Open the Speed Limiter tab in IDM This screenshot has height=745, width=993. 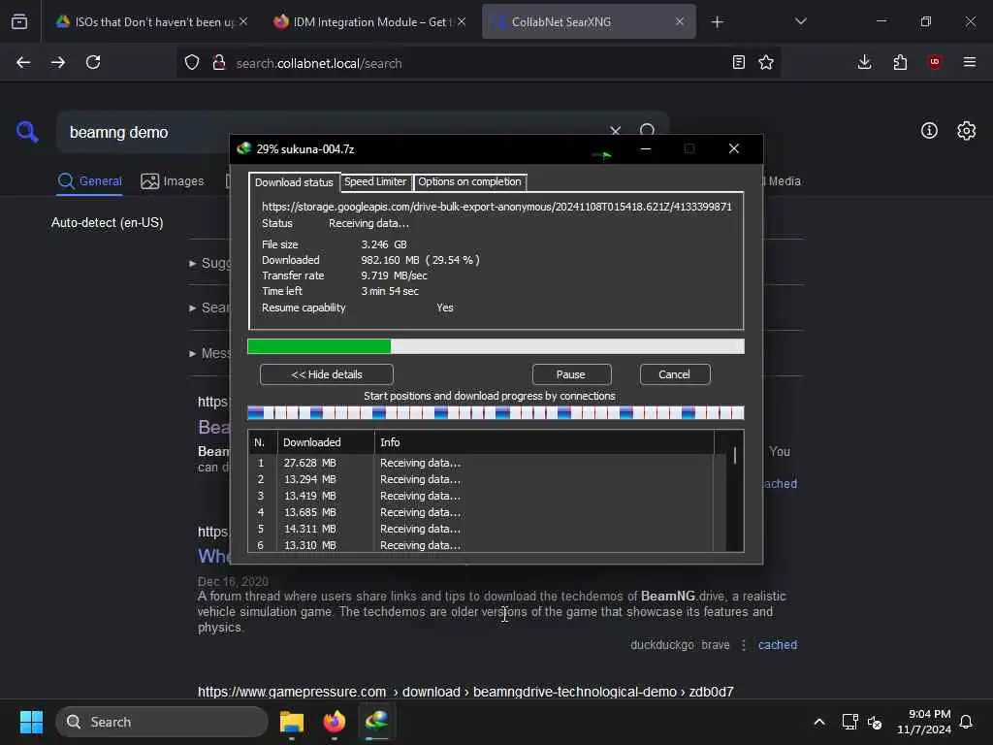pyautogui.click(x=375, y=181)
